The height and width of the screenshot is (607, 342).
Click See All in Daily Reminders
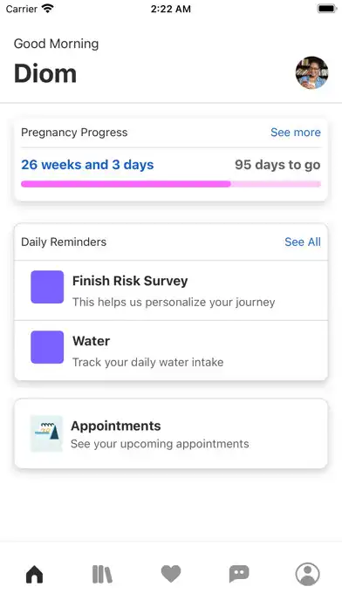[303, 242]
